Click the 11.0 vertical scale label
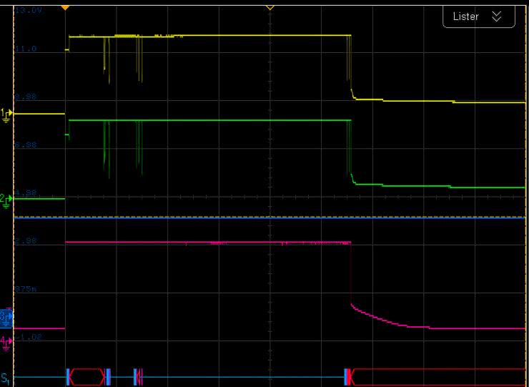This screenshot has height=387, width=529. pyautogui.click(x=27, y=49)
